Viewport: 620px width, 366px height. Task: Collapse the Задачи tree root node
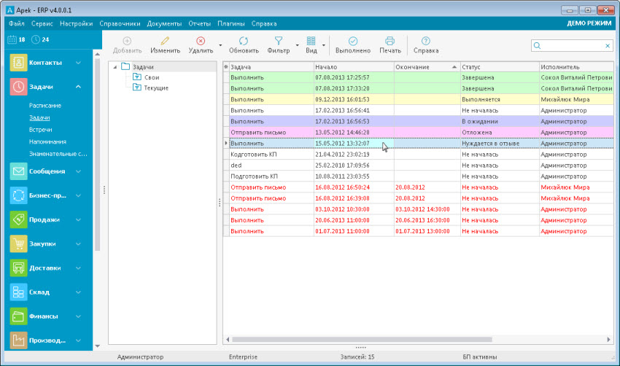point(115,67)
